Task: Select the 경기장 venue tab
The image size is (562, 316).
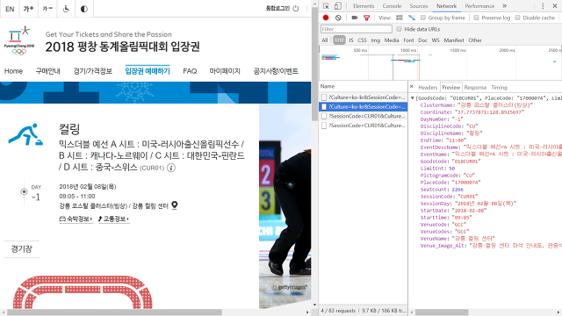Action: tap(21, 249)
